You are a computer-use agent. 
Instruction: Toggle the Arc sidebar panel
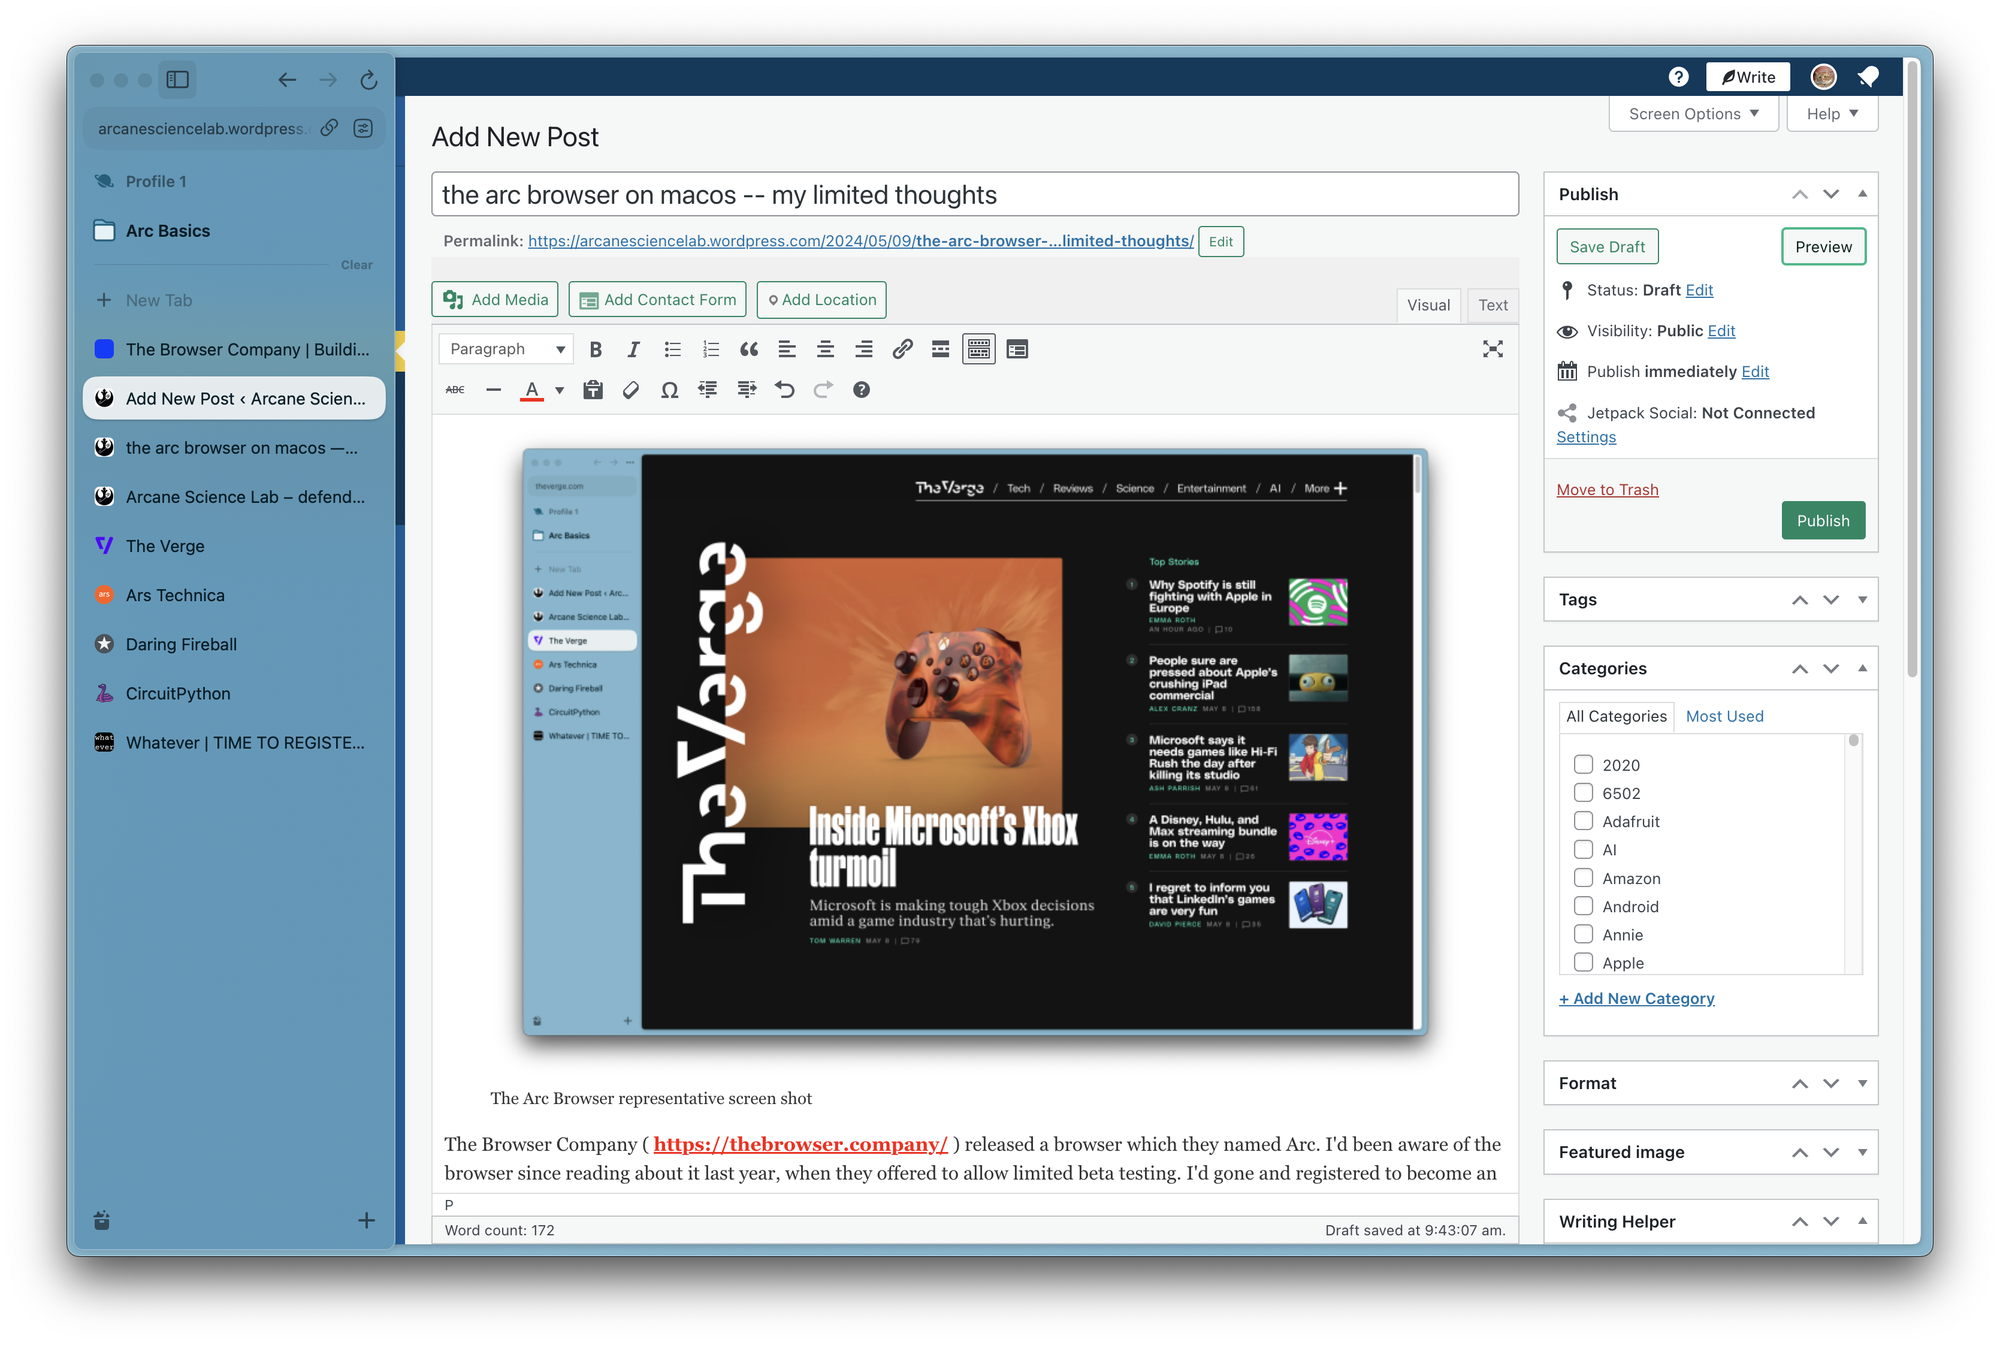(177, 80)
